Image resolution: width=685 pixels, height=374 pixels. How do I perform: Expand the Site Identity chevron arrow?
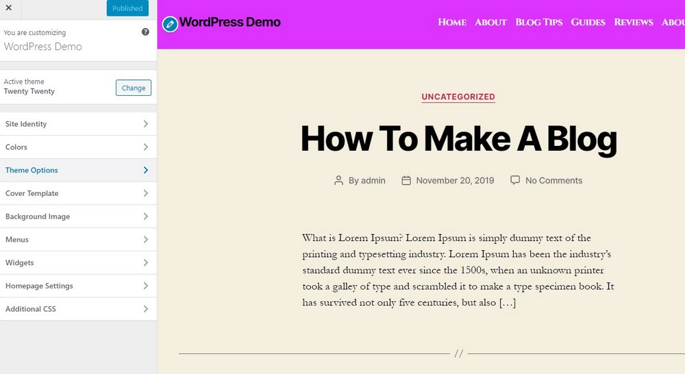pyautogui.click(x=145, y=124)
